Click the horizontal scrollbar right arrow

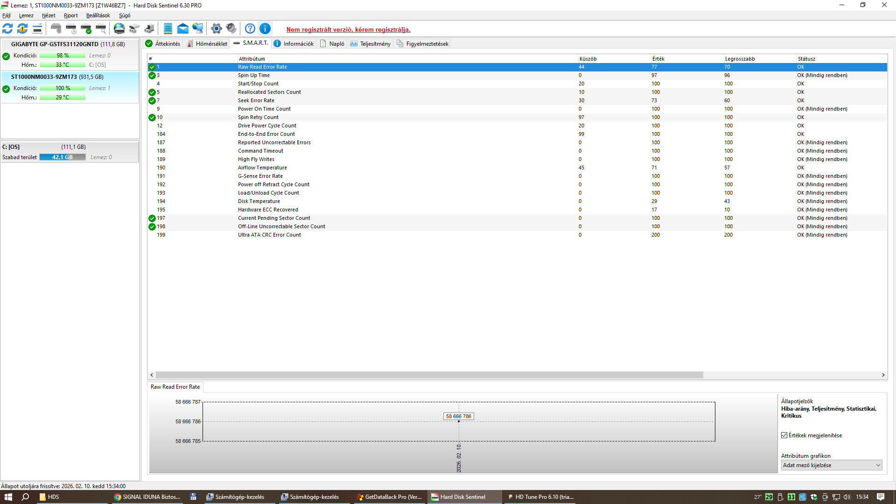pos(883,375)
